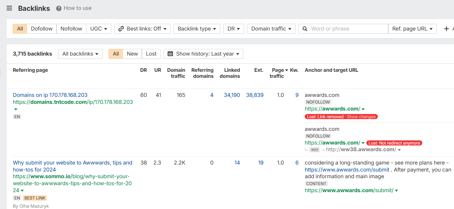Select the Nofollow filter

[x=71, y=29]
